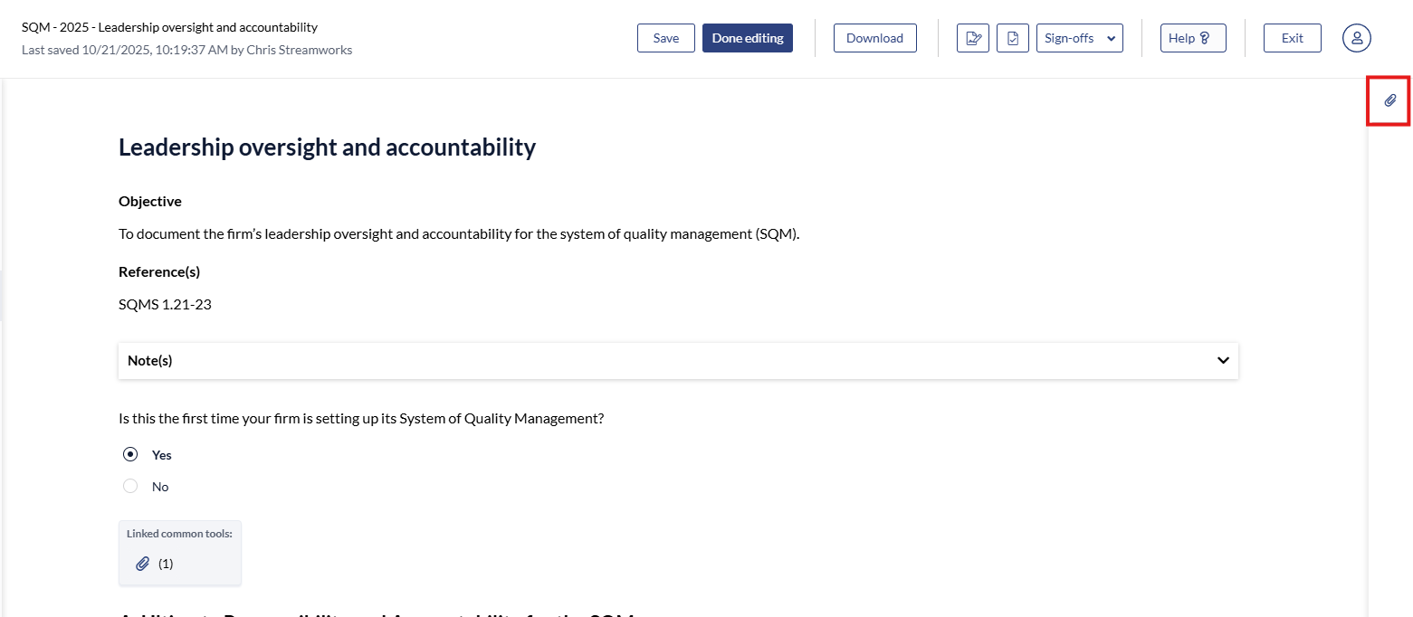
Task: Click the SQMS 1.21-23 reference text
Action: [165, 304]
